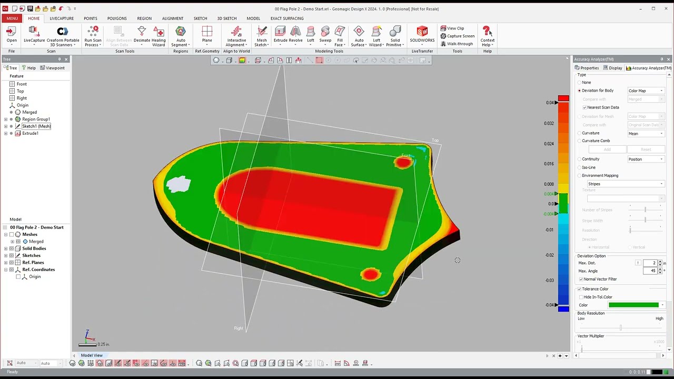Select the Loft modeling tool
Screen dimensions: 674x379
(x=311, y=35)
